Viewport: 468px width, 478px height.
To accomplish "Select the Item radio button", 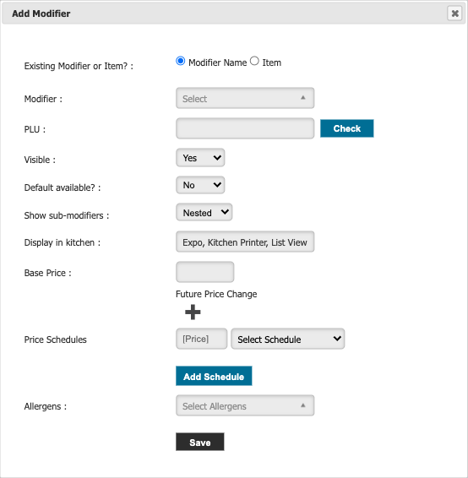I will [254, 61].
